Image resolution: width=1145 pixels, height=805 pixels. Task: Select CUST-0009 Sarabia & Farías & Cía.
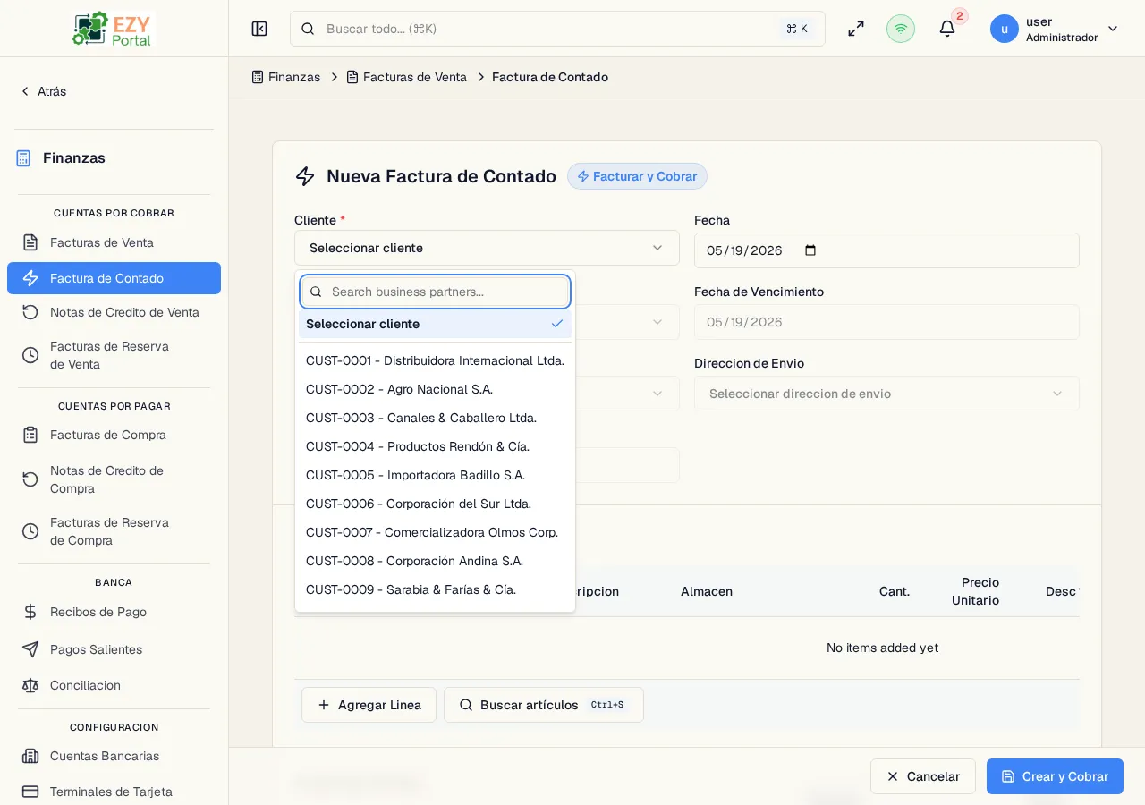(435, 589)
